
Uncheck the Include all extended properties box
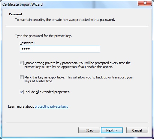tap(22, 92)
